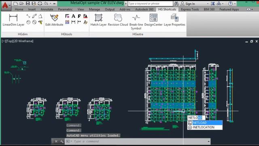
Task: Run the LinearDim Layer tool
Action: point(13,20)
